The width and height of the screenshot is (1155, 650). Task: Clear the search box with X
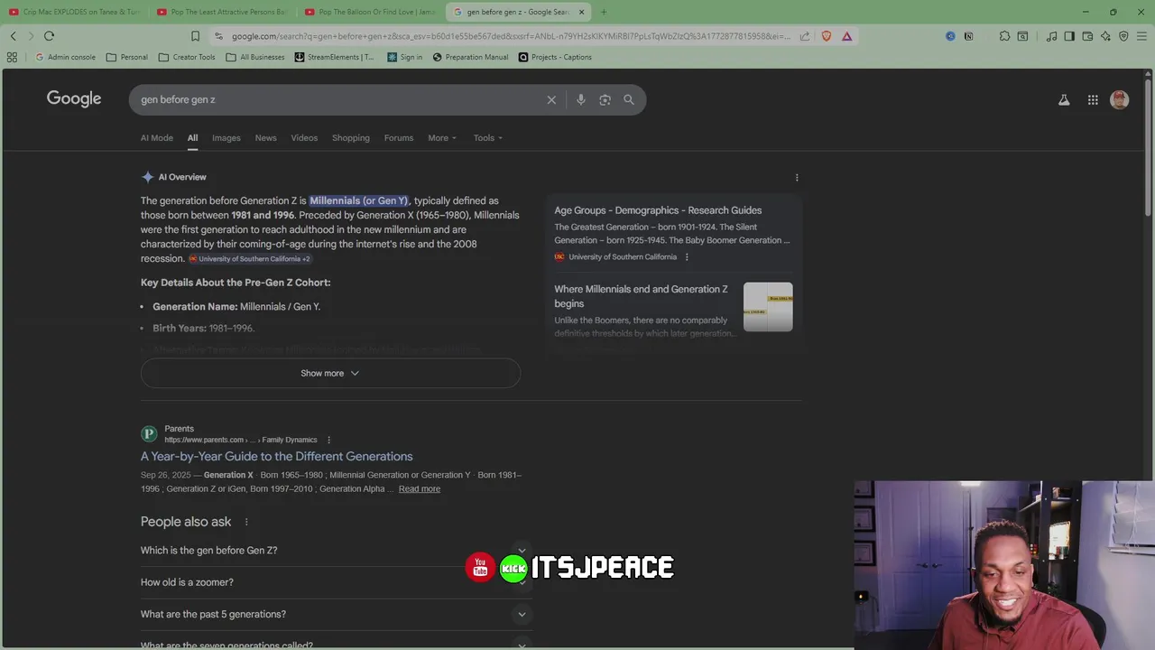(x=551, y=100)
